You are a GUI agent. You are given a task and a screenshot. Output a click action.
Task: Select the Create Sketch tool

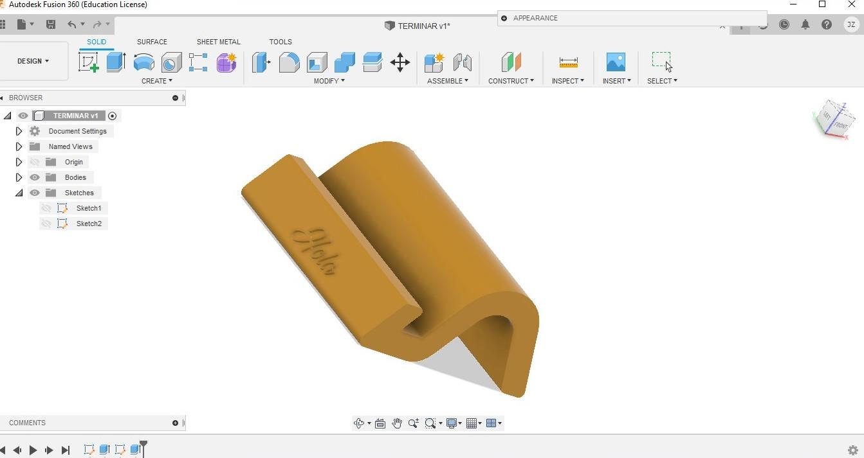[88, 62]
